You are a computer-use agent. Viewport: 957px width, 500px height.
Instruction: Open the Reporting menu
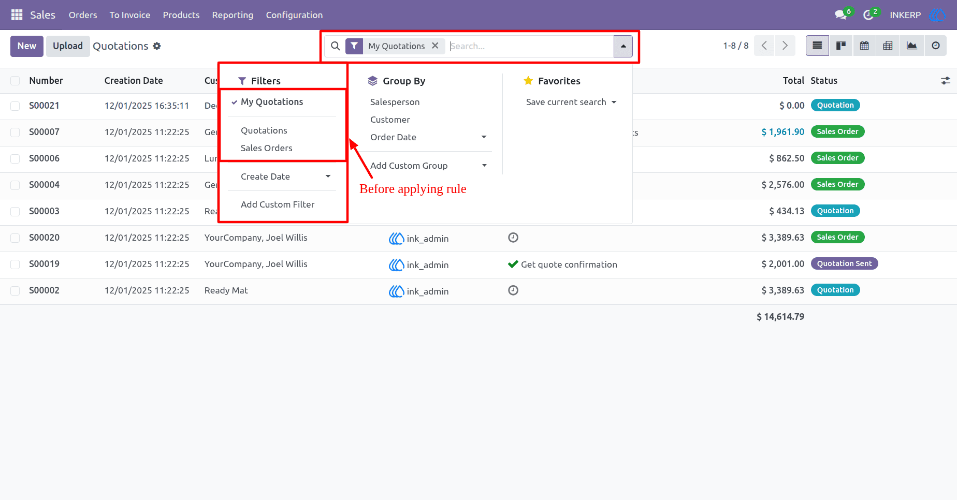click(233, 15)
